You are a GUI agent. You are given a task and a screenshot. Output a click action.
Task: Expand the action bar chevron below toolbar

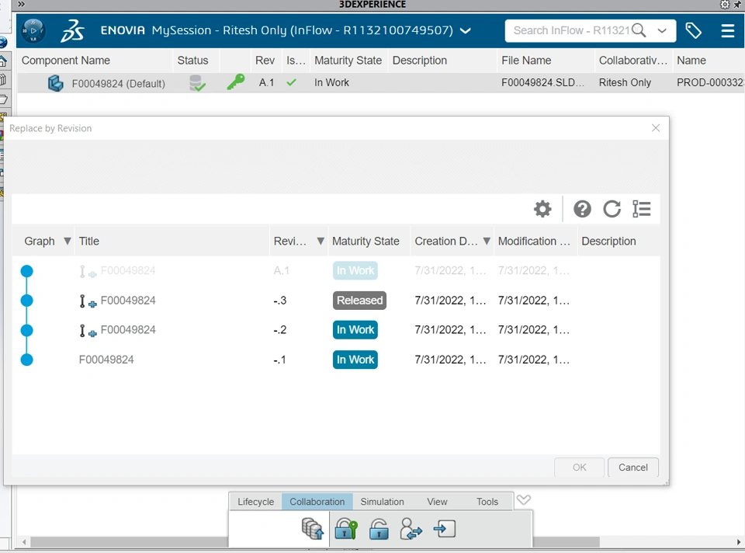[524, 499]
